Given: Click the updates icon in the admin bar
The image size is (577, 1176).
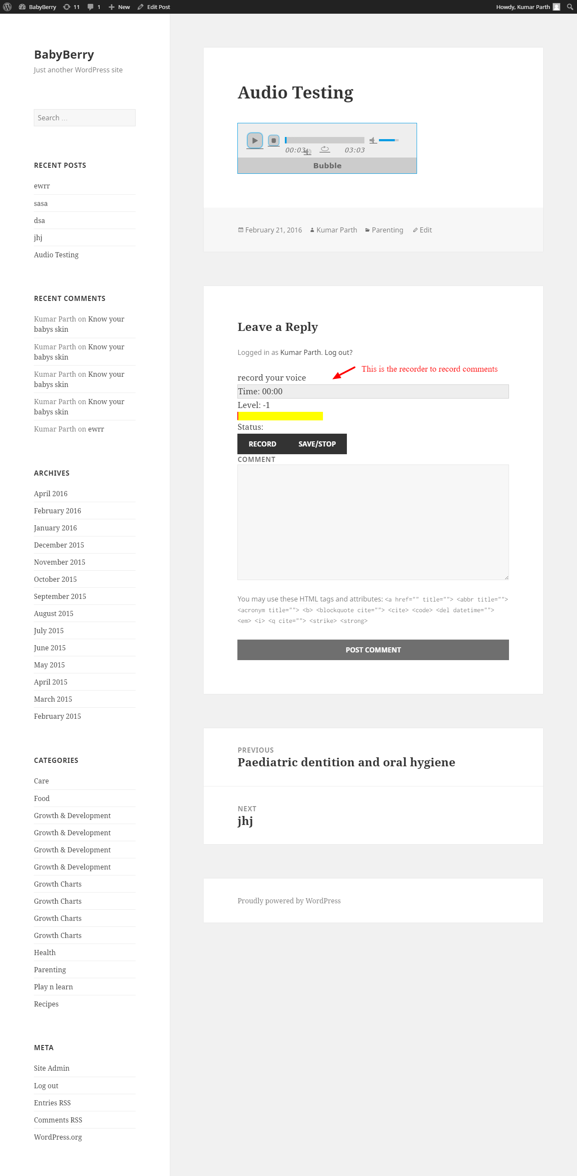Looking at the screenshot, I should tap(67, 6).
